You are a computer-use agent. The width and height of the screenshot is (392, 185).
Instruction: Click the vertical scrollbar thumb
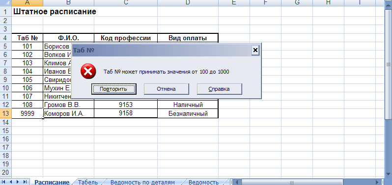click(389, 64)
